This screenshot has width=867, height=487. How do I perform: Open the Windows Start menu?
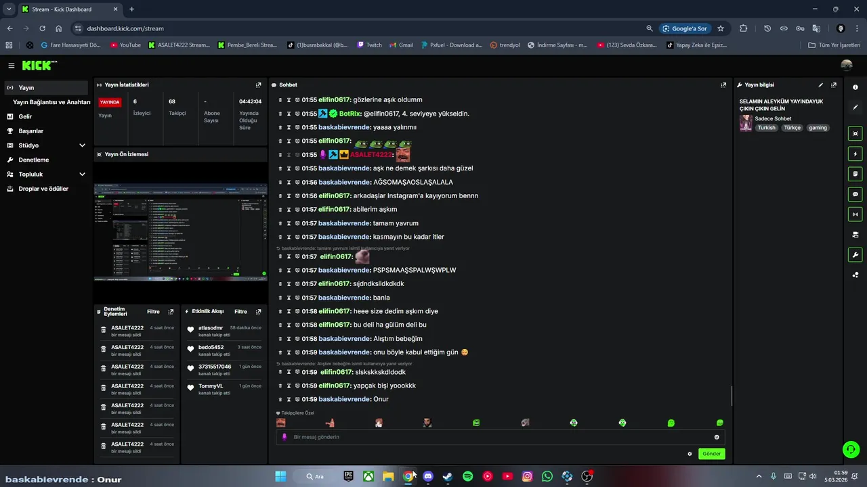click(x=280, y=476)
